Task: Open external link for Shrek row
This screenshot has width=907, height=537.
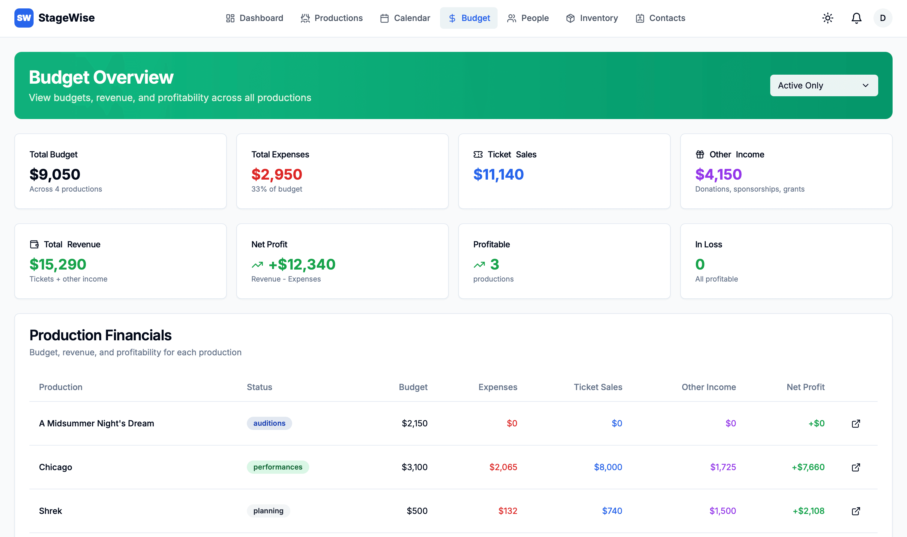Action: click(856, 511)
